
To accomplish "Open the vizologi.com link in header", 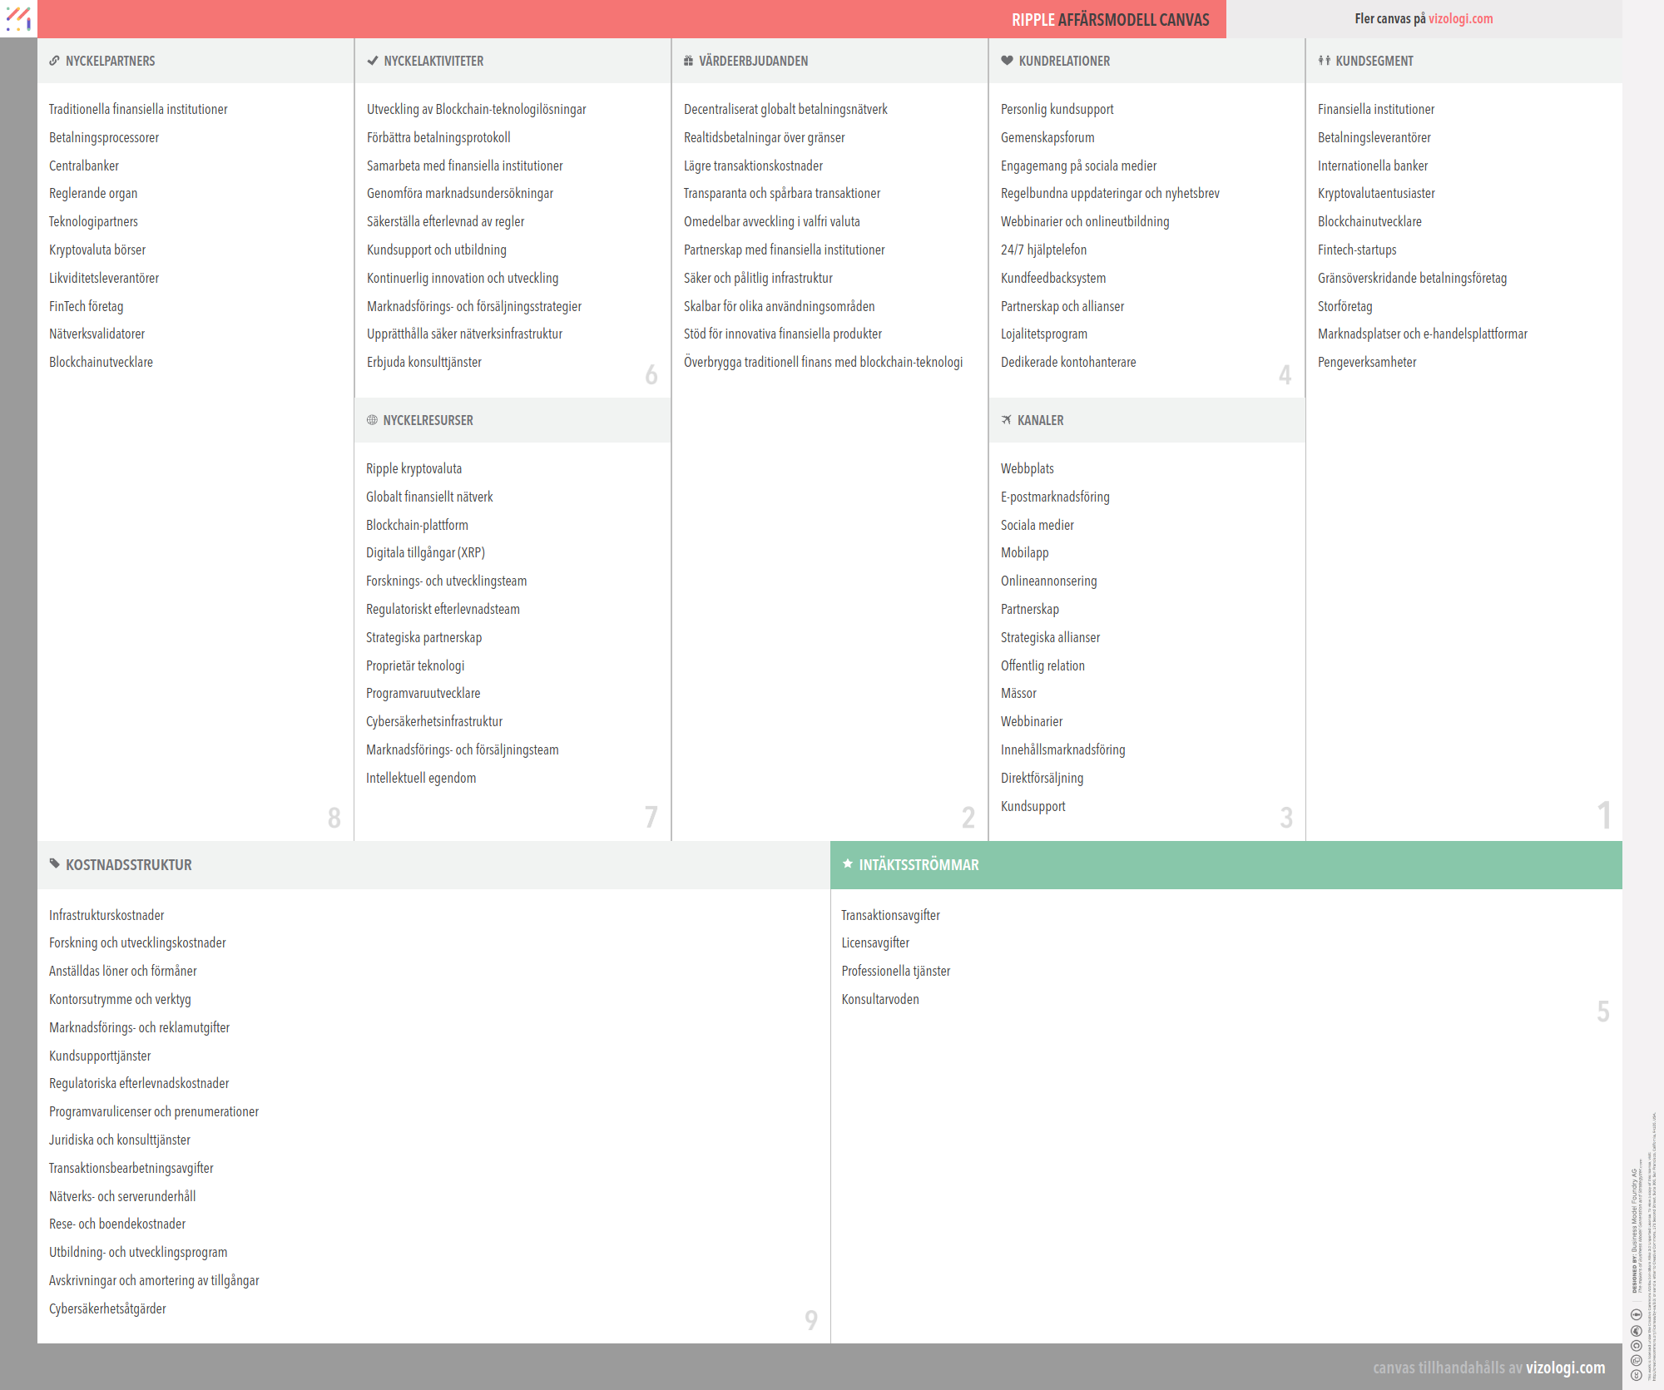I will coord(1460,18).
